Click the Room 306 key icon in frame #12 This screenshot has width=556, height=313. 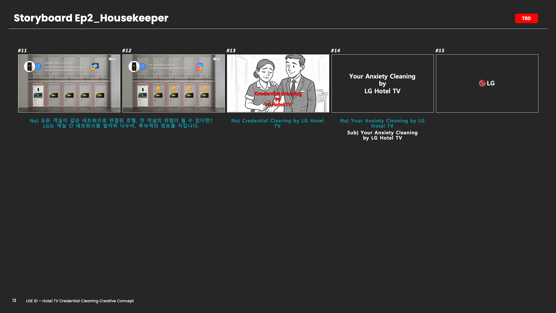pos(158,95)
